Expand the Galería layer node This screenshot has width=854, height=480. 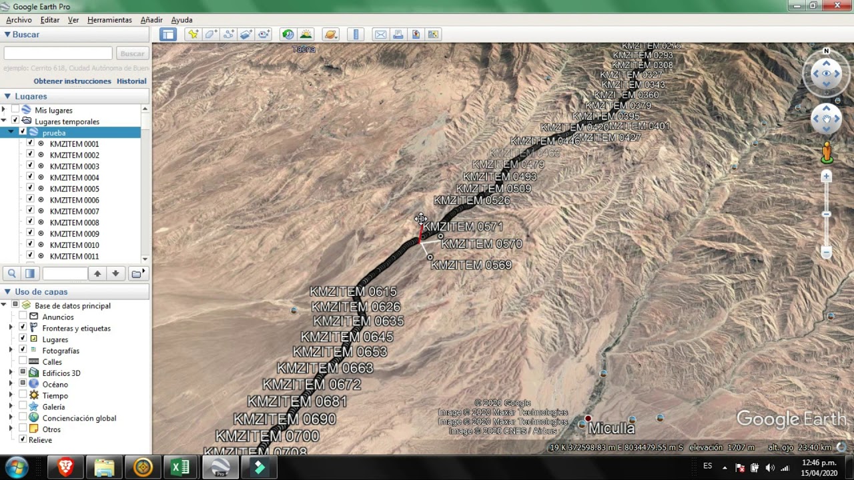pyautogui.click(x=11, y=407)
